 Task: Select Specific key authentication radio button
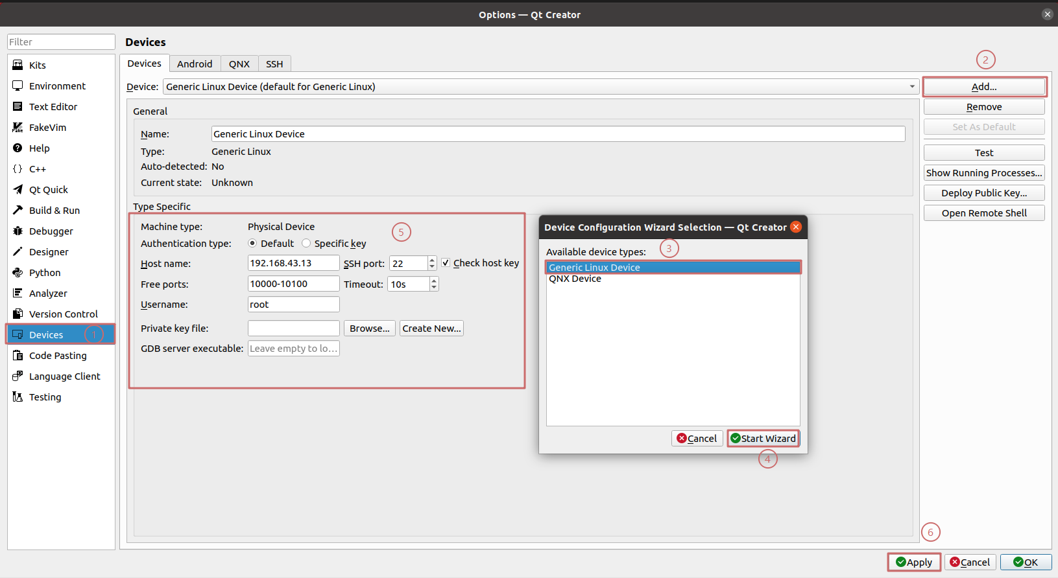[x=306, y=243]
